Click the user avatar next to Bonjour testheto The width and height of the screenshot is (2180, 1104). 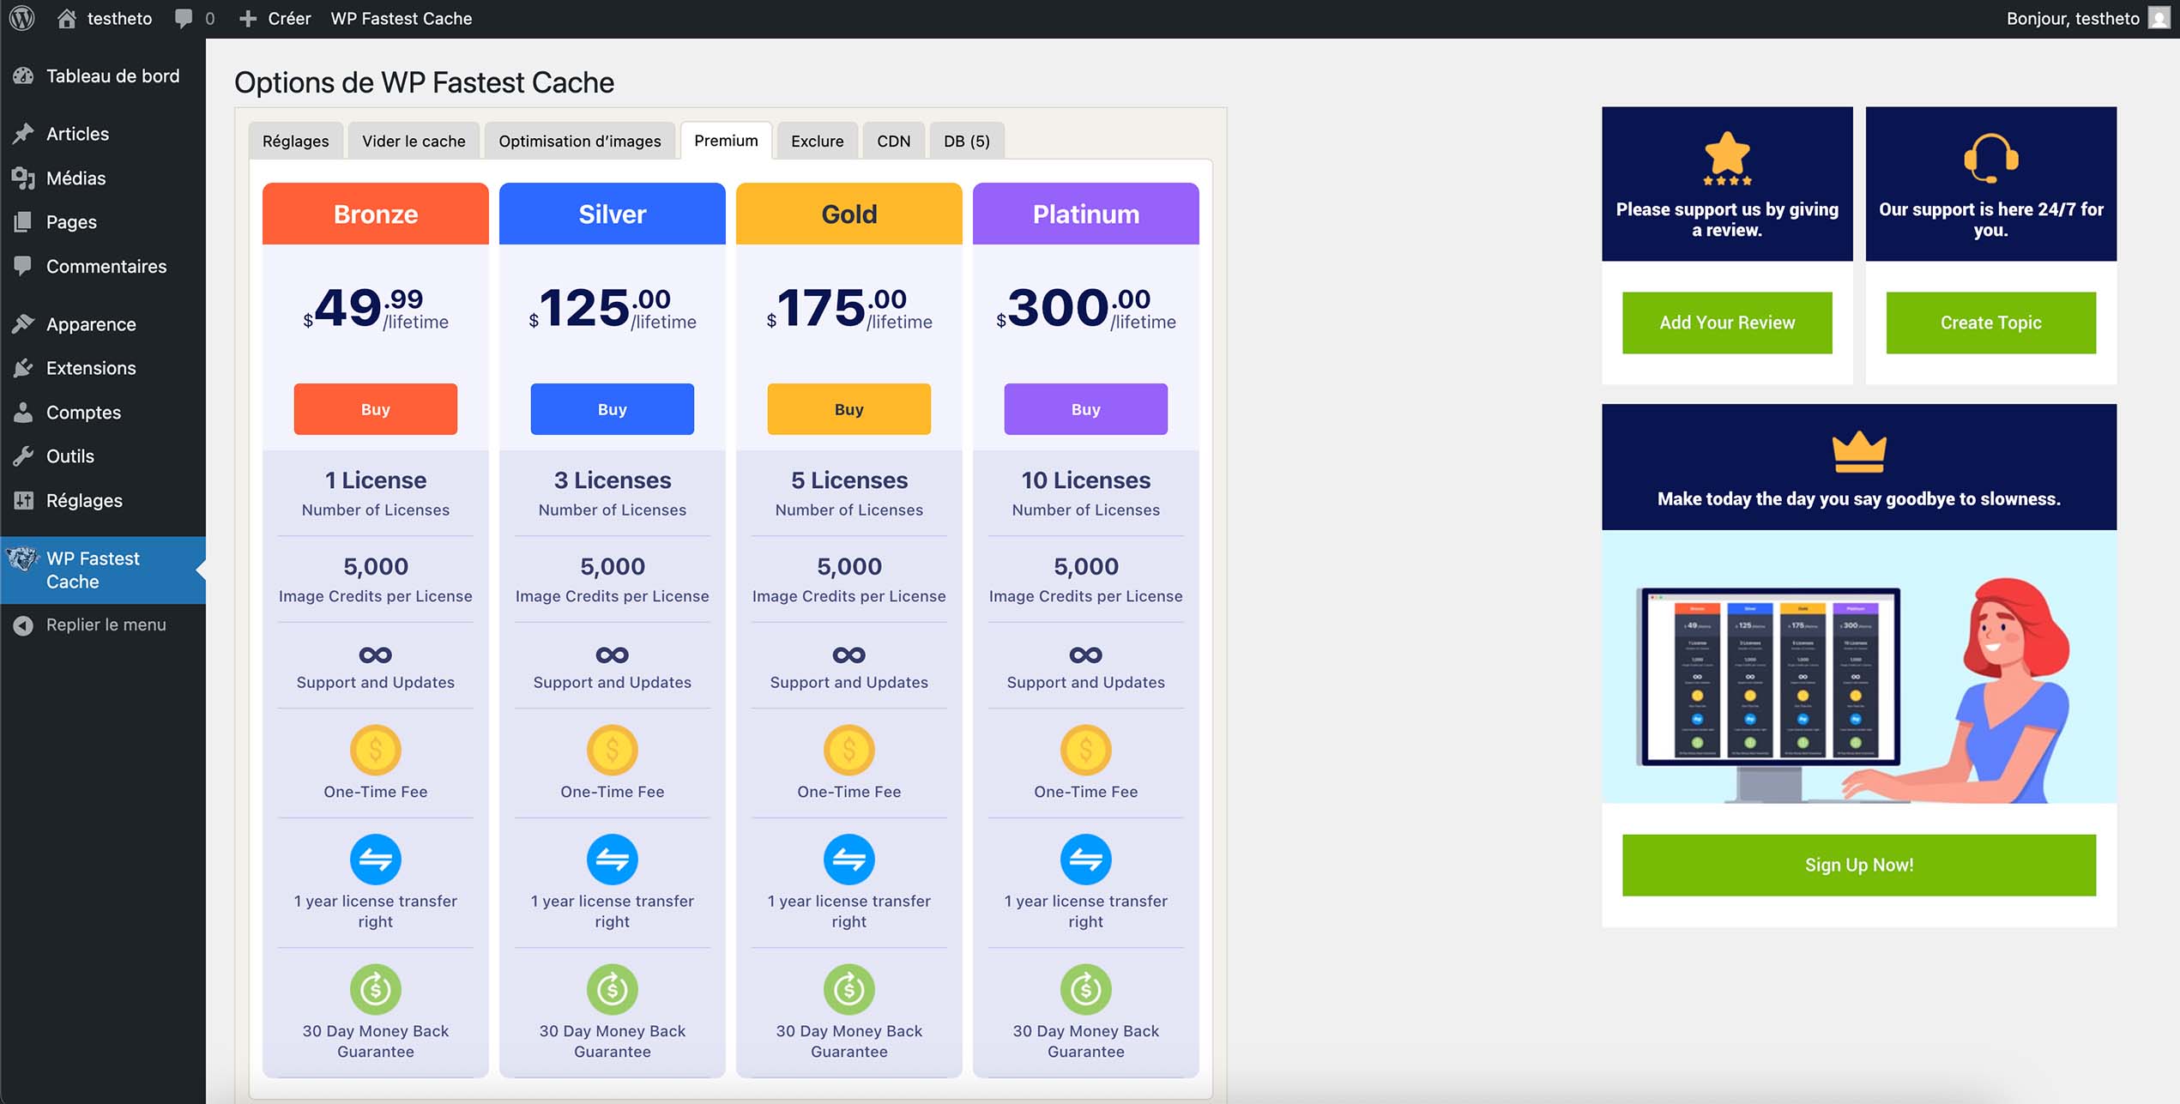click(2159, 17)
